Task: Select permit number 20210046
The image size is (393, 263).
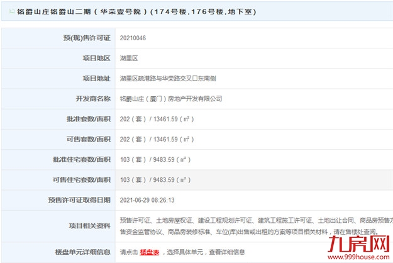Action: point(133,38)
